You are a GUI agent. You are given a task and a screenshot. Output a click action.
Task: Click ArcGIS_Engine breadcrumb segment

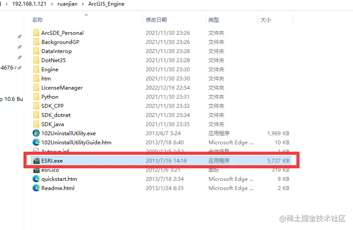[106, 4]
